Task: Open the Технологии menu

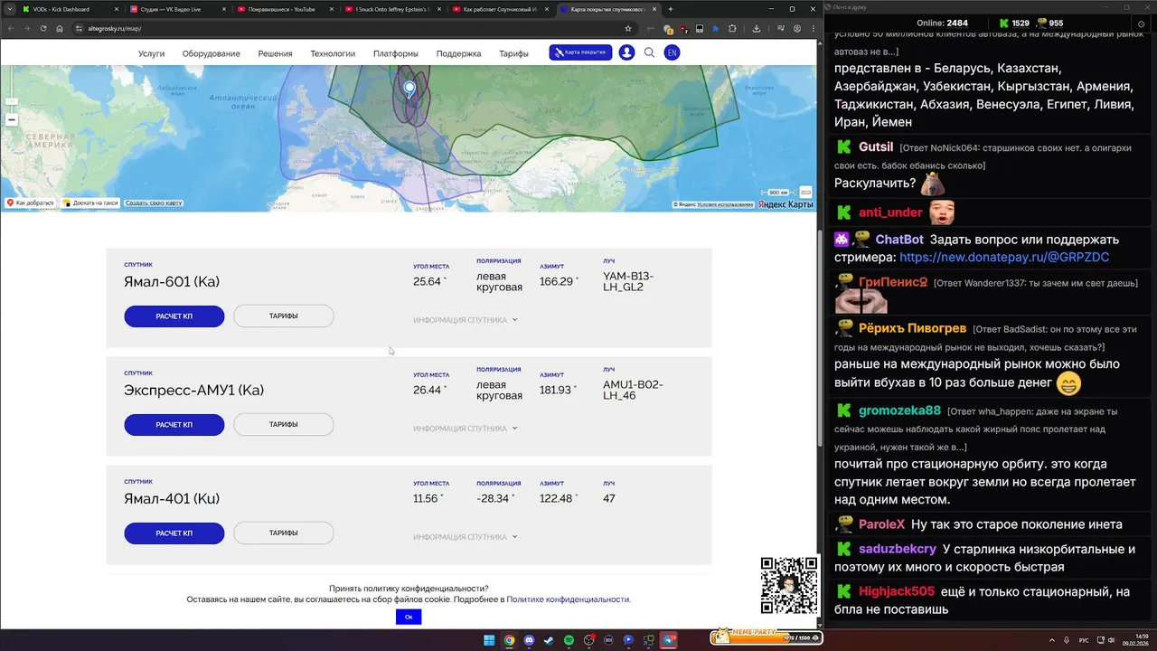Action: (333, 53)
